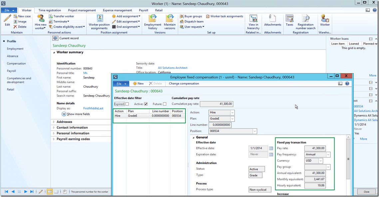Click the Employment history icon
Viewport: 379px width, 197px height.
[153, 19]
